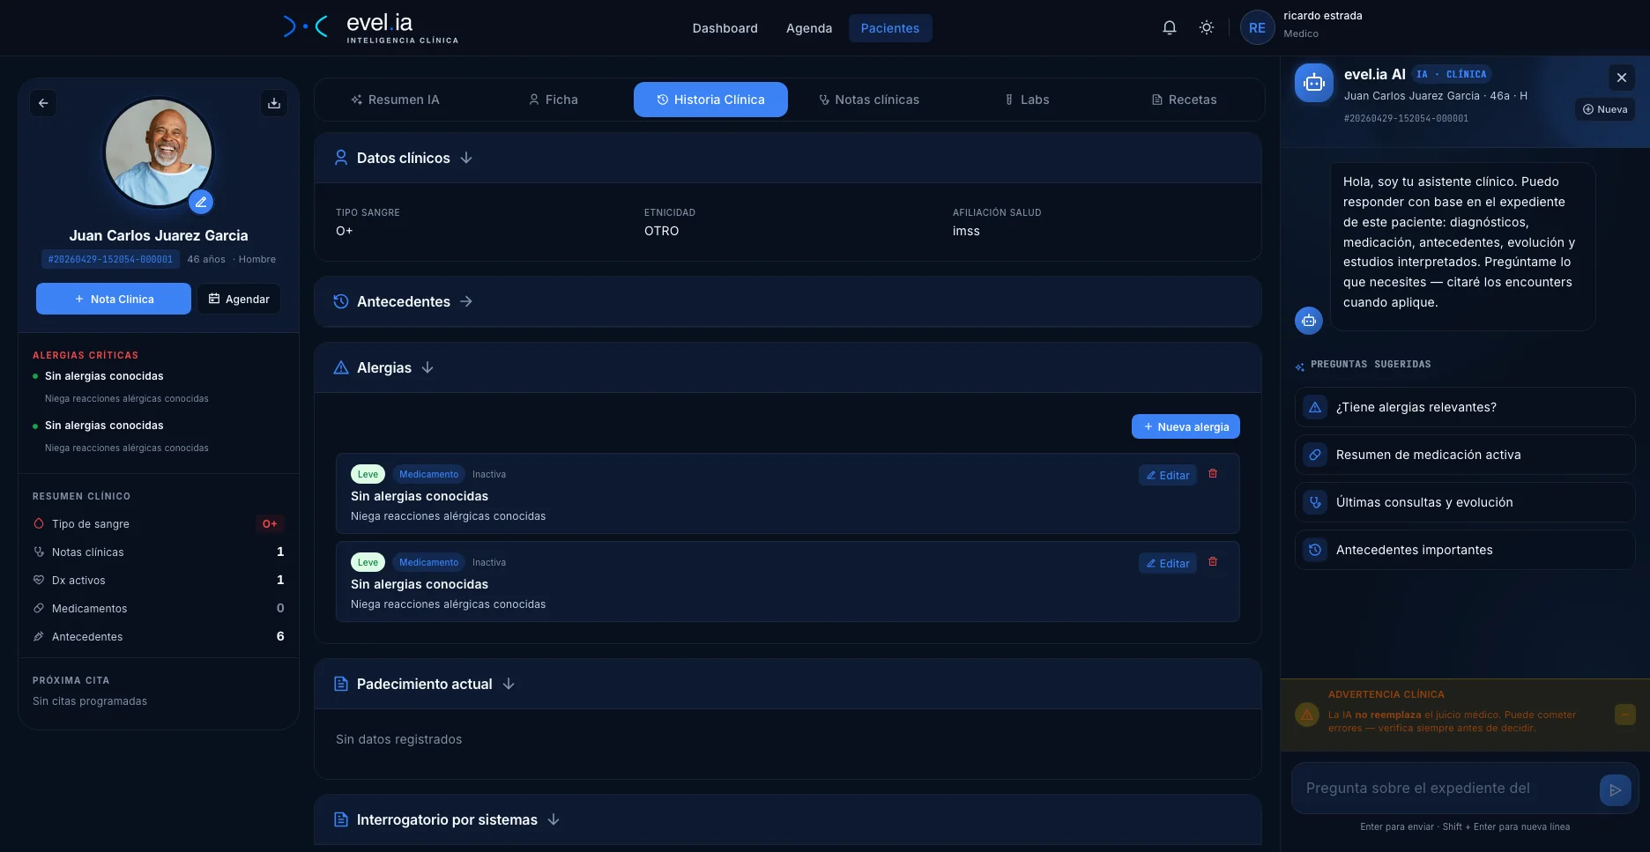Click patient ID #20260429-152054-000001 badge
This screenshot has height=852, width=1650.
[110, 259]
